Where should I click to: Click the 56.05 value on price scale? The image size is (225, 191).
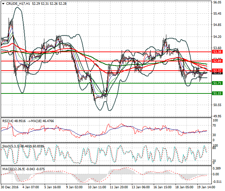pyautogui.click(x=217, y=2)
